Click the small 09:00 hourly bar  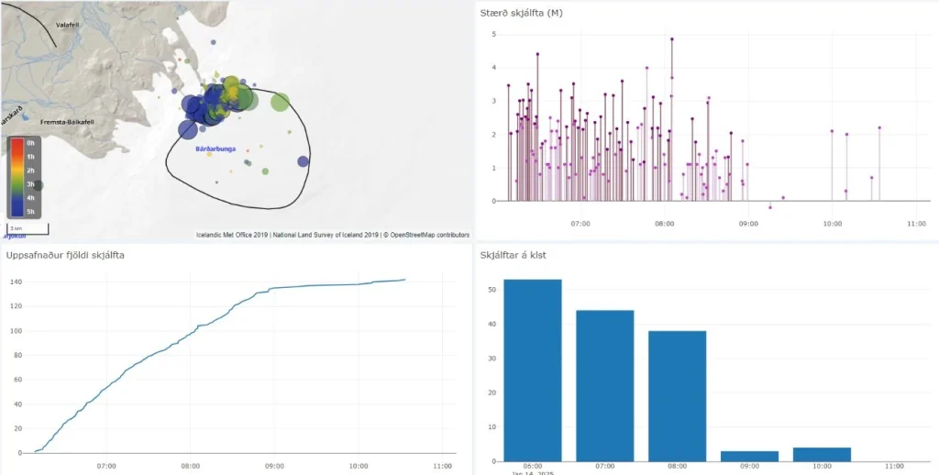pos(749,456)
